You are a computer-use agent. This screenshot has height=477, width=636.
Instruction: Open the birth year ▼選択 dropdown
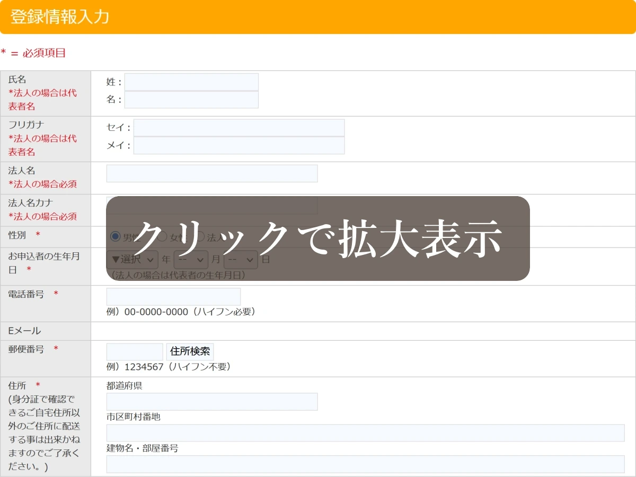(132, 260)
